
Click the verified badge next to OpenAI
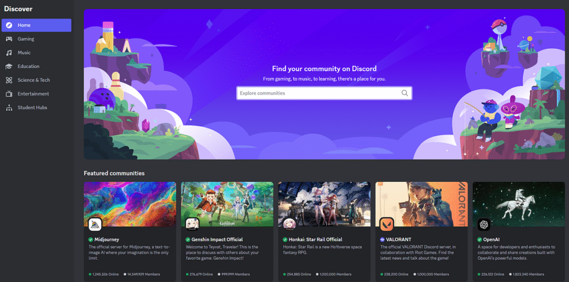480,240
